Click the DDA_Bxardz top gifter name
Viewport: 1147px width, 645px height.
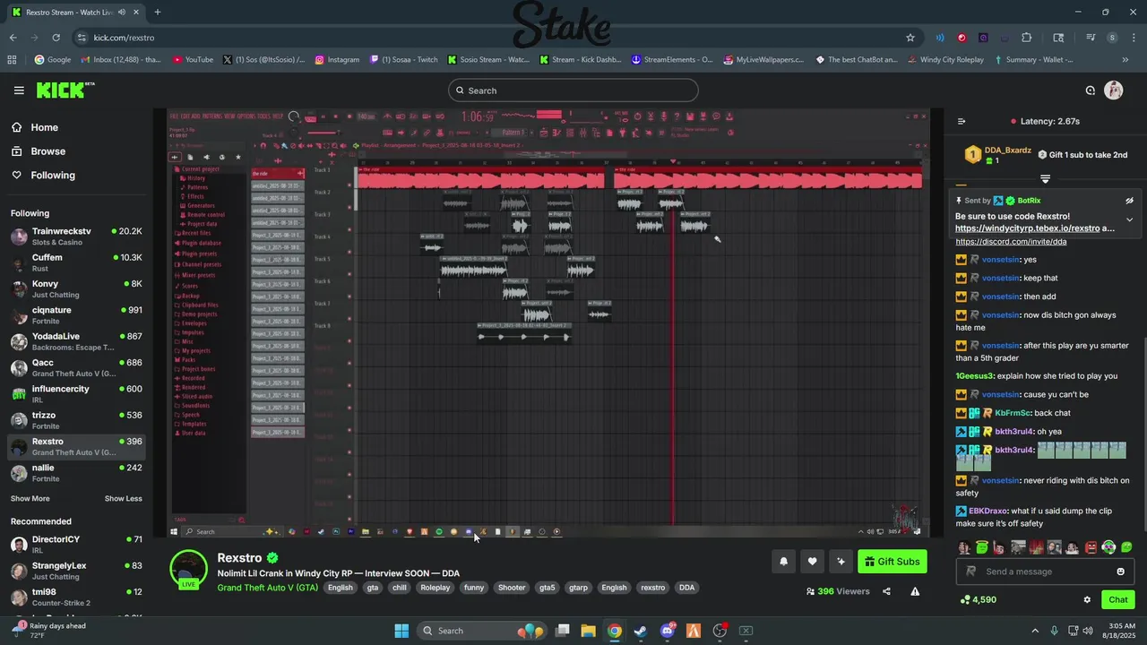point(1008,150)
